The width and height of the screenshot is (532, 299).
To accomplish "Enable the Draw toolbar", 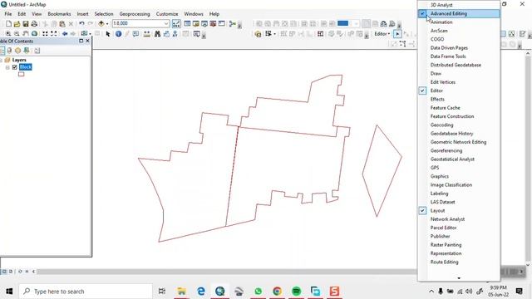I will coord(459,74).
